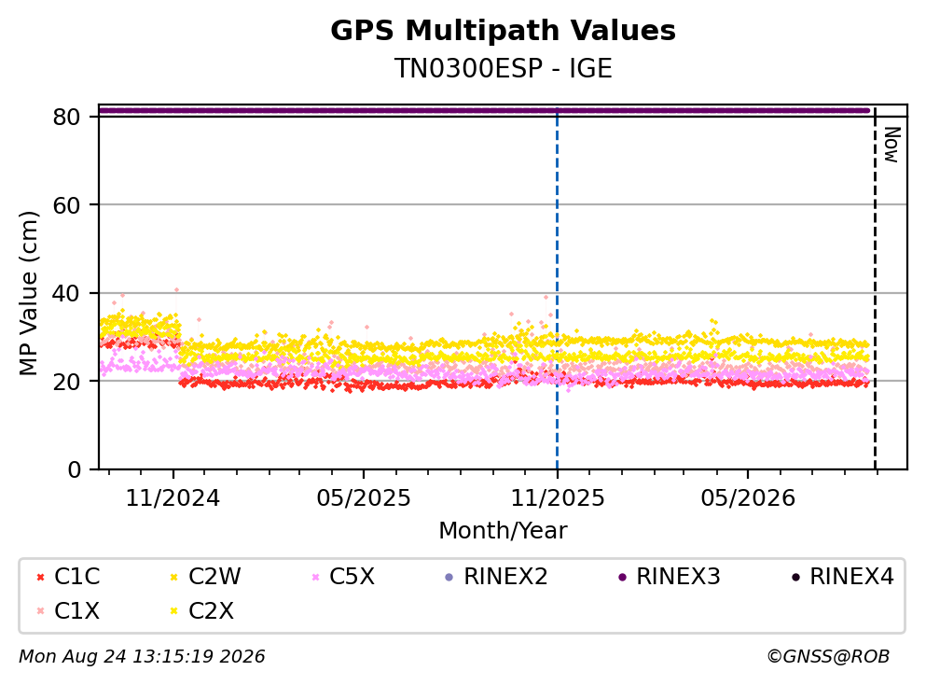This screenshot has width=926, height=685.
Task: Click the purple RINEX3 legend dot
Action: pos(622,577)
